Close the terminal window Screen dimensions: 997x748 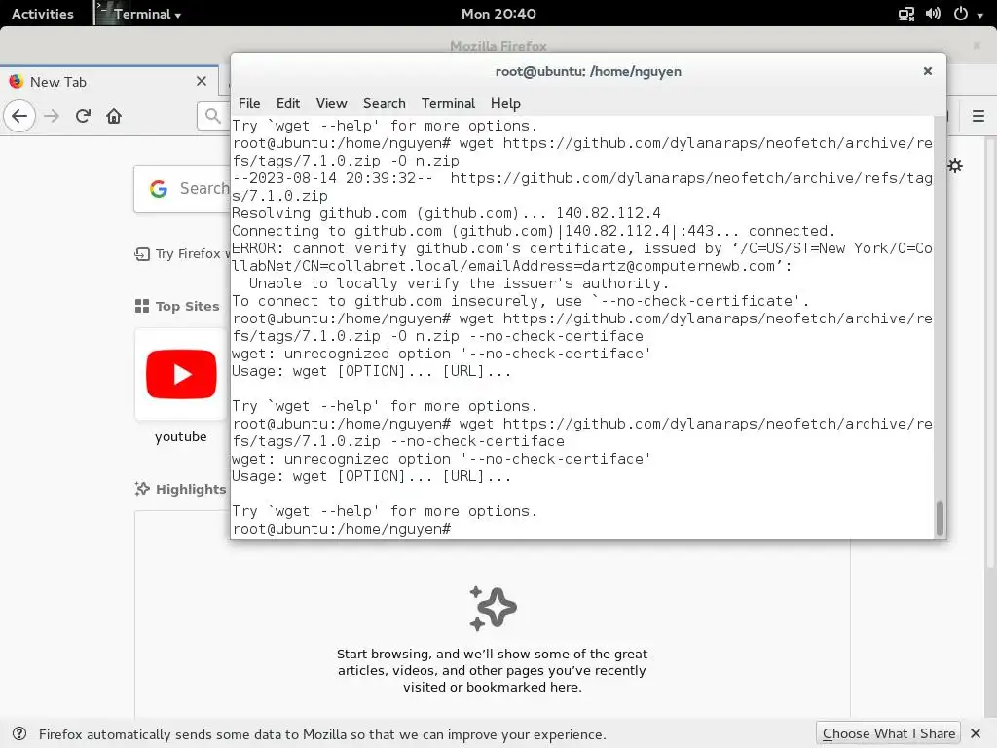928,71
